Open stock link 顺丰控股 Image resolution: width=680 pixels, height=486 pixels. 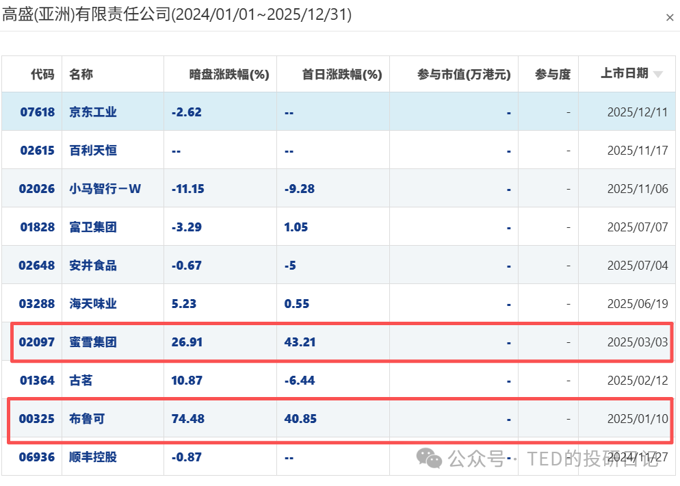93,457
